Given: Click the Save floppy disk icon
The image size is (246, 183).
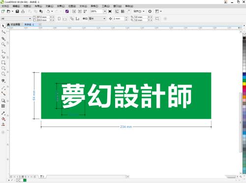Looking at the screenshot, I should point(17,11).
